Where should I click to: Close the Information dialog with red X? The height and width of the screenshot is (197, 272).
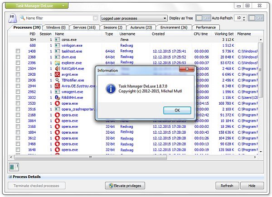187,69
